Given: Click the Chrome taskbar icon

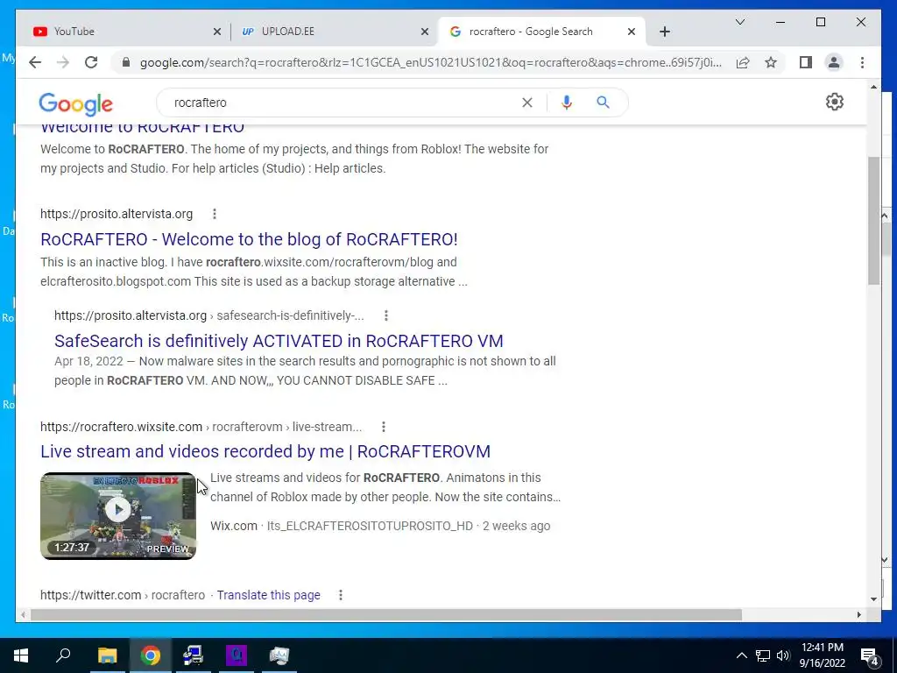Looking at the screenshot, I should [151, 655].
